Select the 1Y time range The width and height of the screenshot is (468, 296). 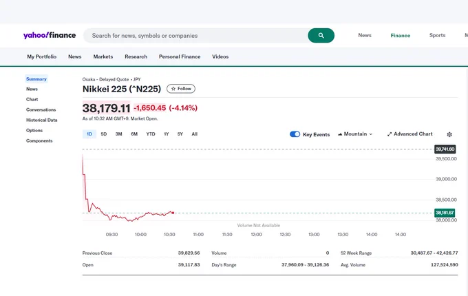coord(167,134)
